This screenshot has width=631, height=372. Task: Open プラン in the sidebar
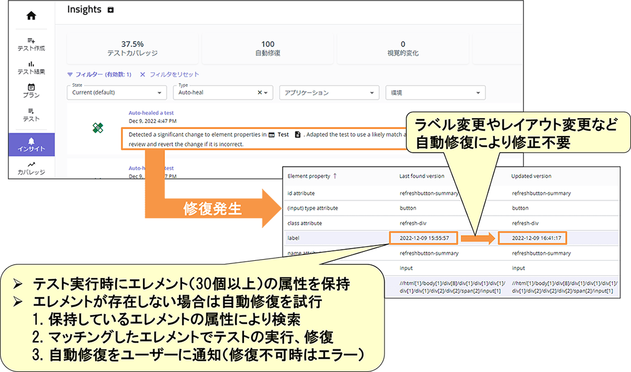click(x=31, y=90)
